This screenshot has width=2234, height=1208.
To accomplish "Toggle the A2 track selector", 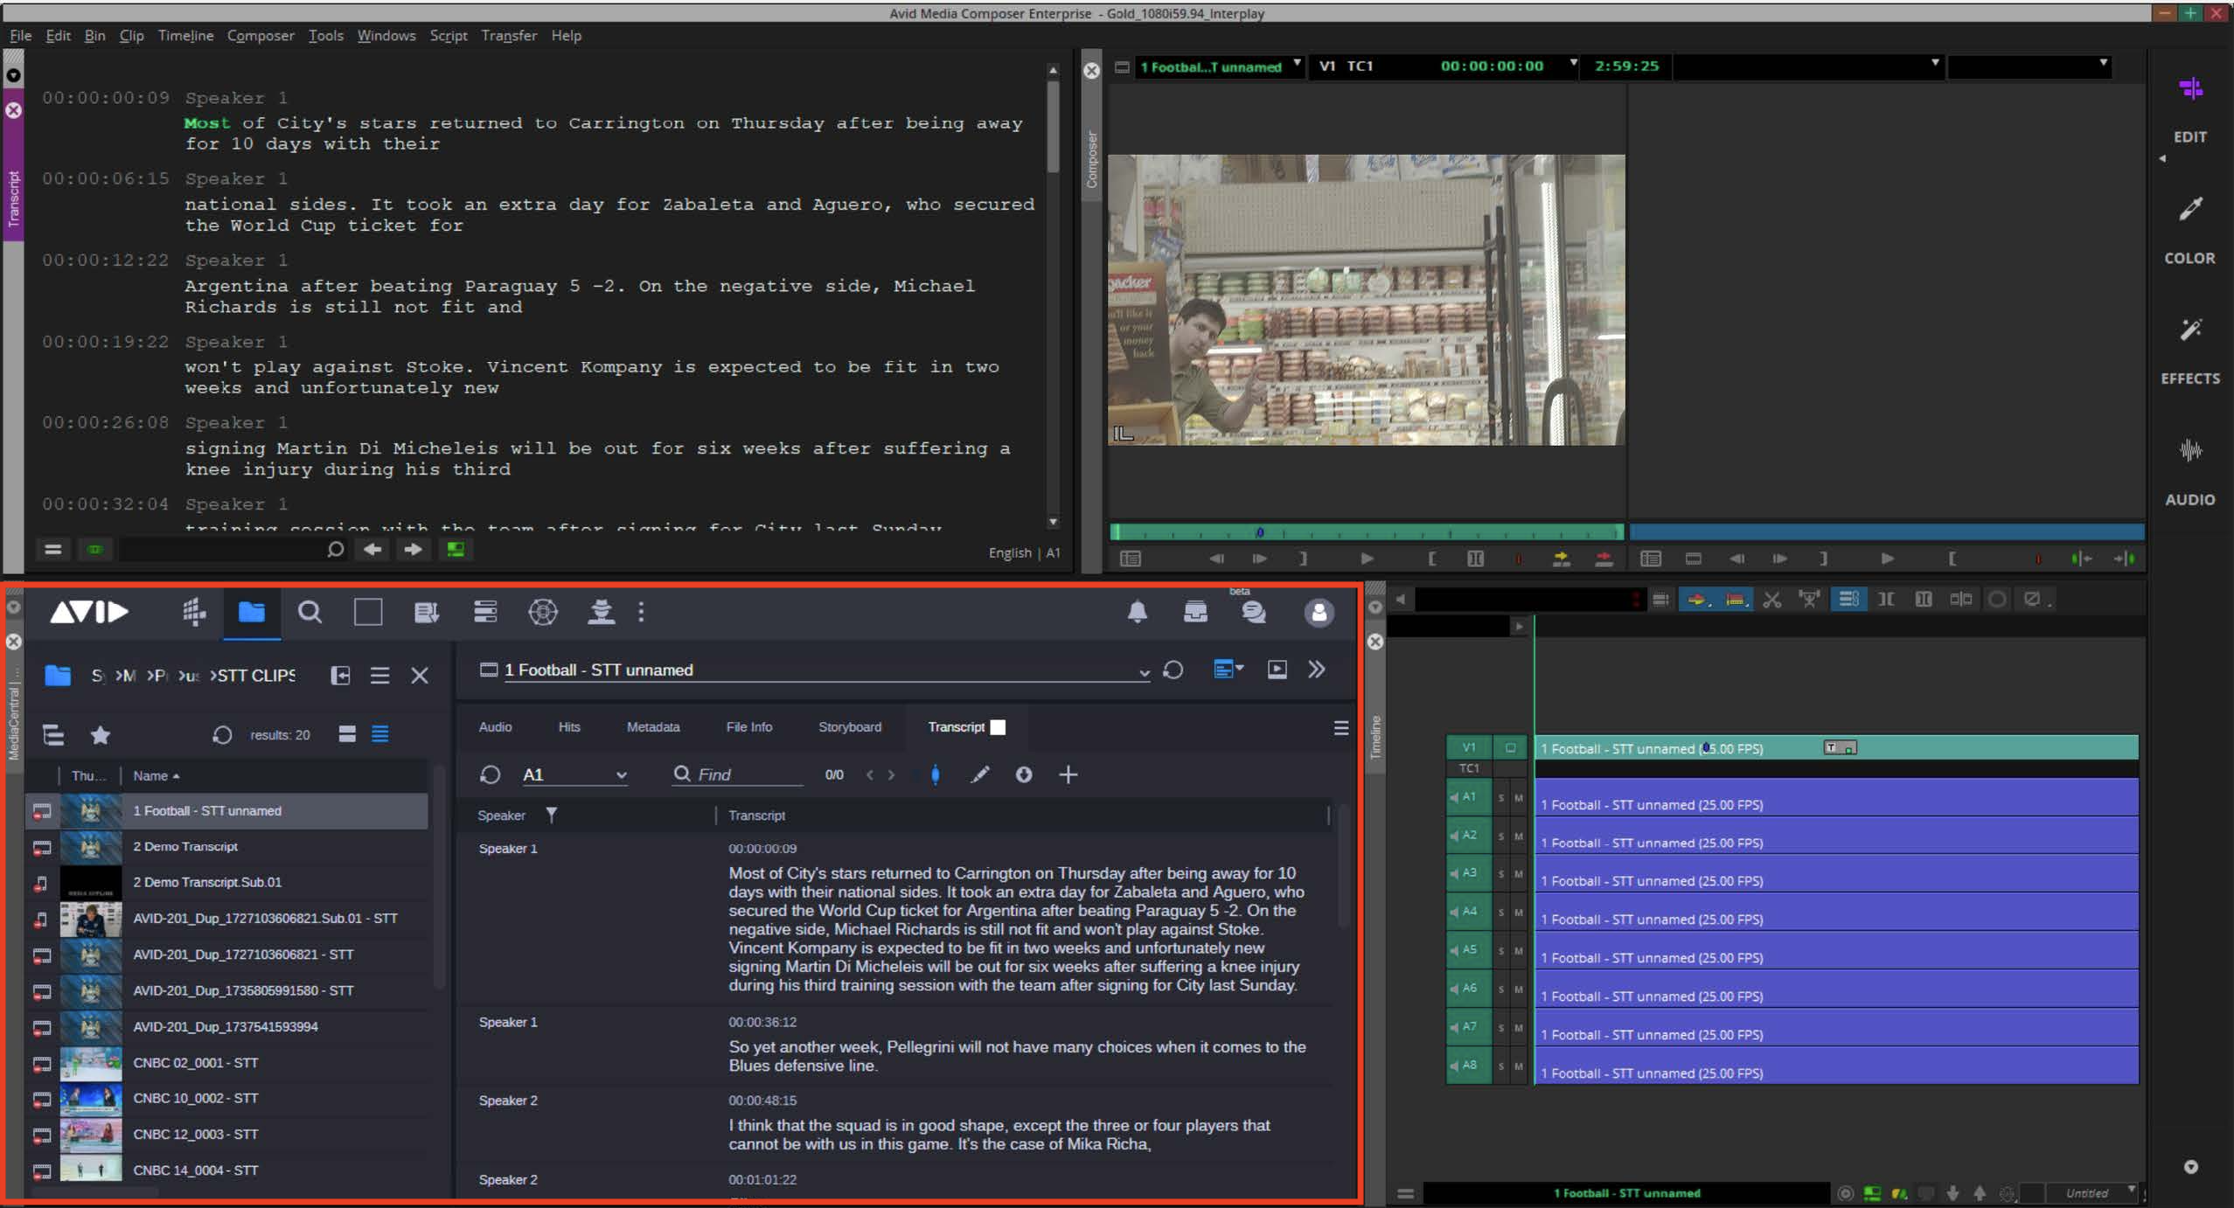I will pyautogui.click(x=1469, y=836).
